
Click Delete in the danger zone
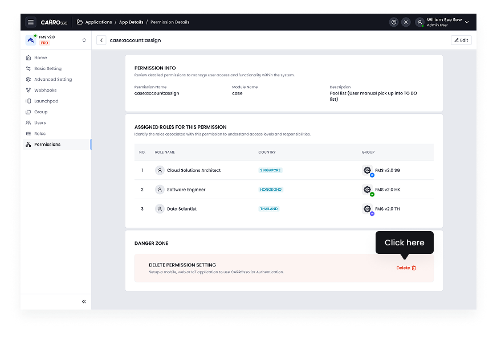click(x=406, y=268)
